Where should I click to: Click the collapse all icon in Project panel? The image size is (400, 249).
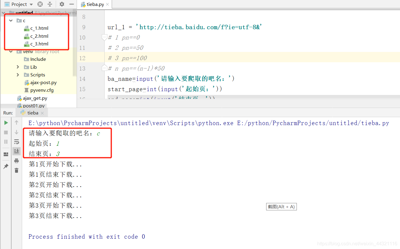pyautogui.click(x=50, y=4)
